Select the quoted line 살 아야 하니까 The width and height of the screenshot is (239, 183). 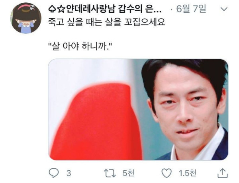pyautogui.click(x=80, y=47)
